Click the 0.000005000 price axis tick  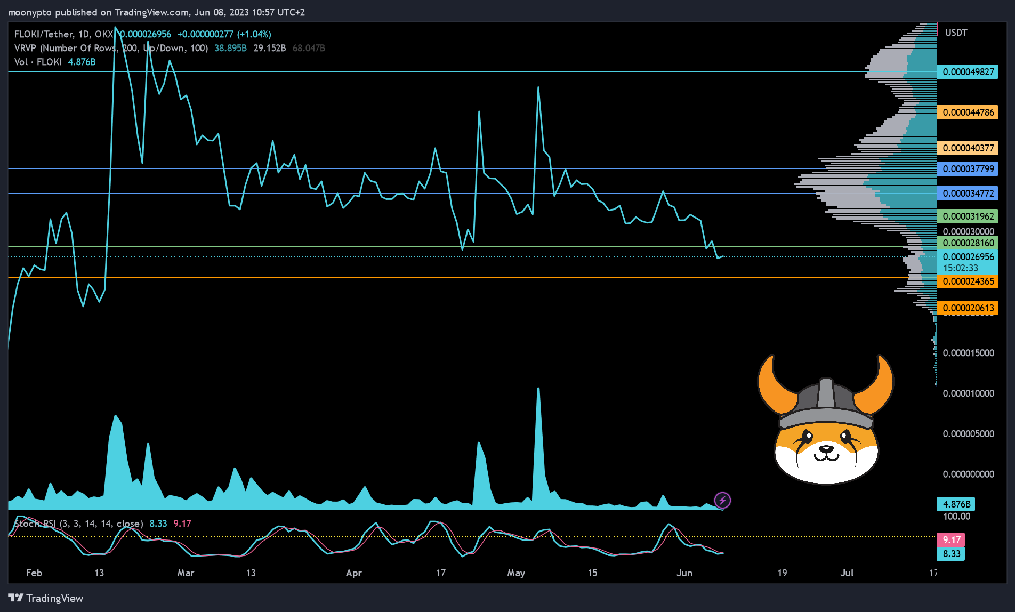968,434
